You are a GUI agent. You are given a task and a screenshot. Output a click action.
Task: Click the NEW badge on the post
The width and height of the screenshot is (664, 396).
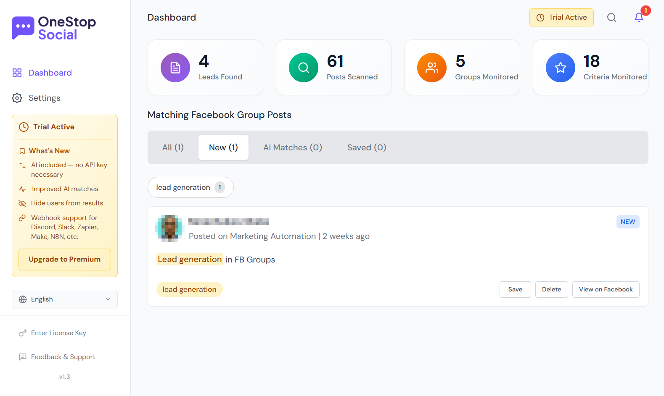(x=628, y=222)
